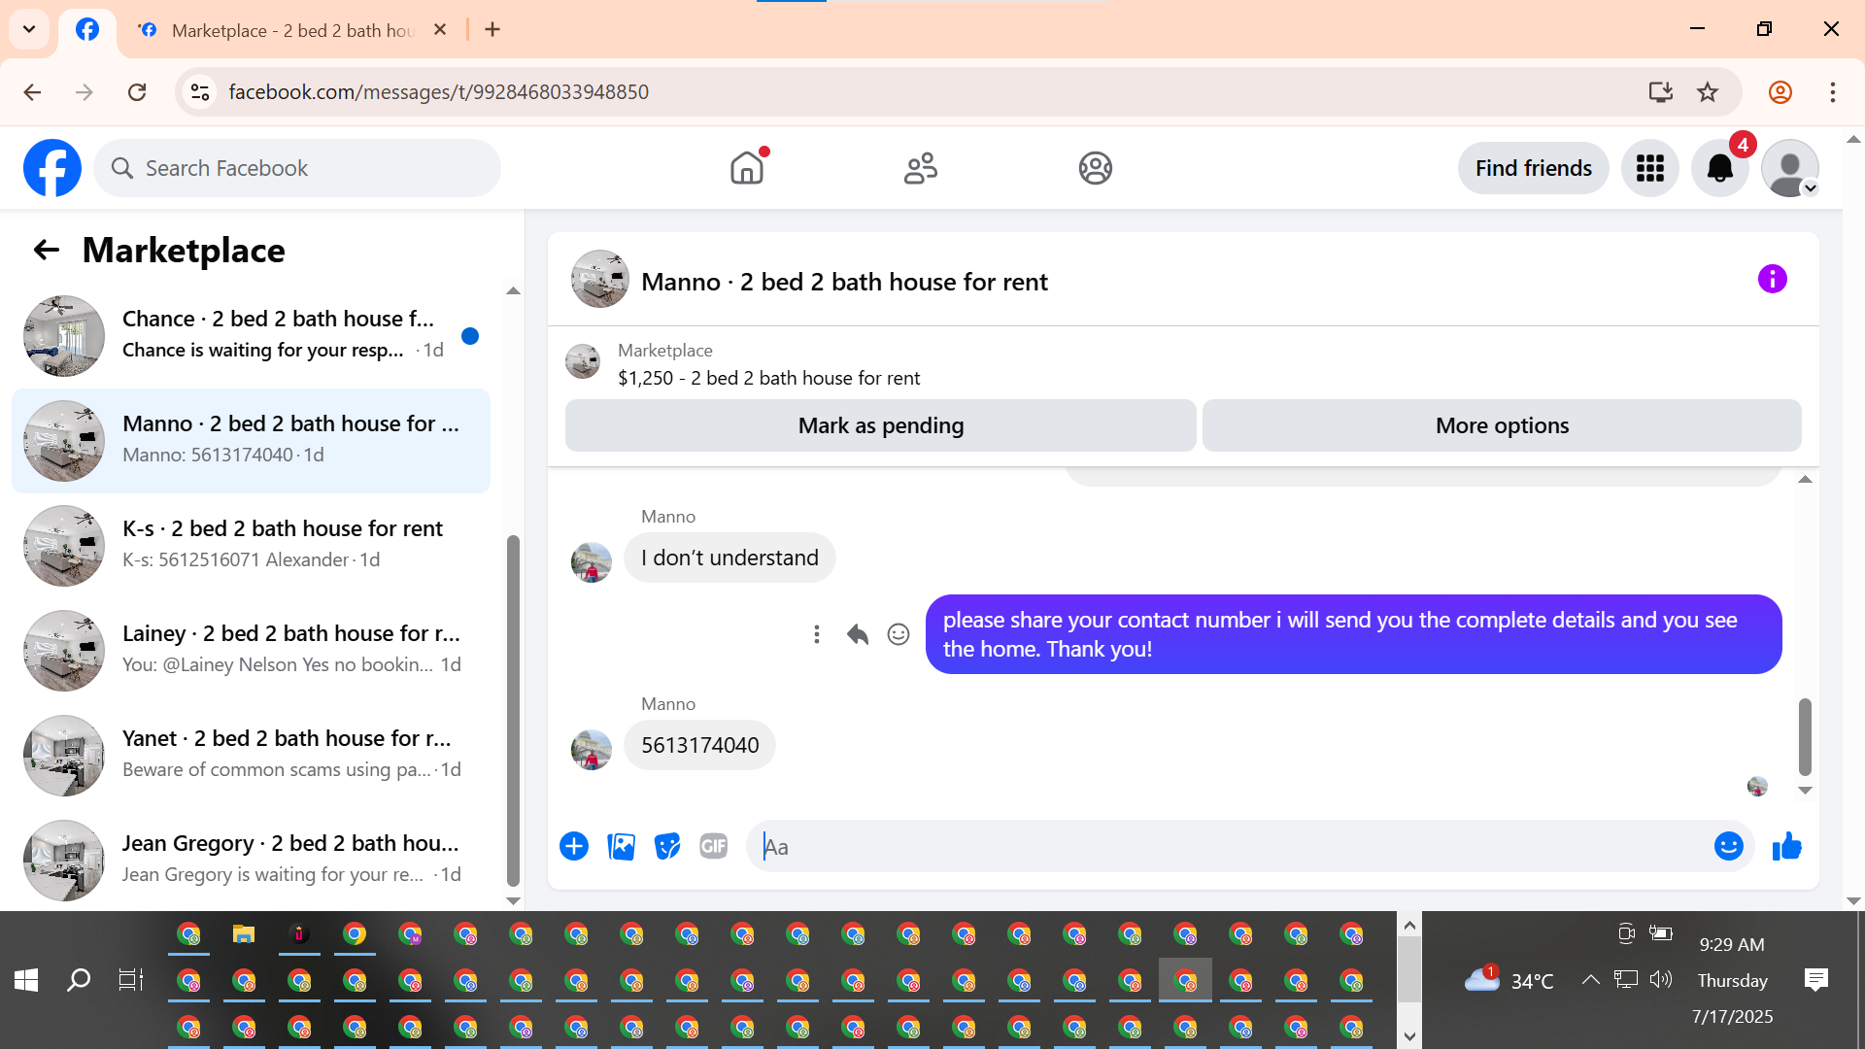The image size is (1865, 1049).
Task: Open the tab search dropdown
Action: [29, 29]
